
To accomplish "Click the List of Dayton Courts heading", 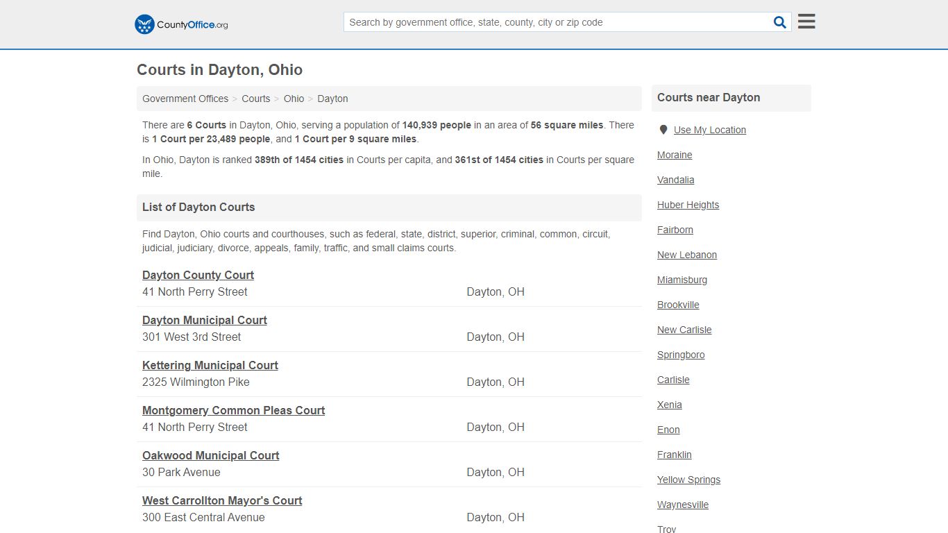I will tap(198, 207).
